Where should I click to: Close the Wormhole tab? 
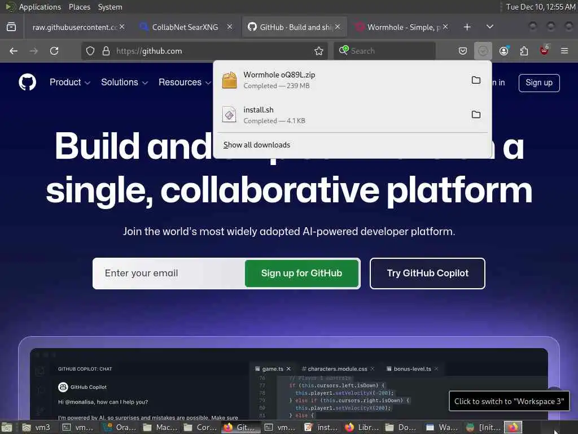point(445,27)
